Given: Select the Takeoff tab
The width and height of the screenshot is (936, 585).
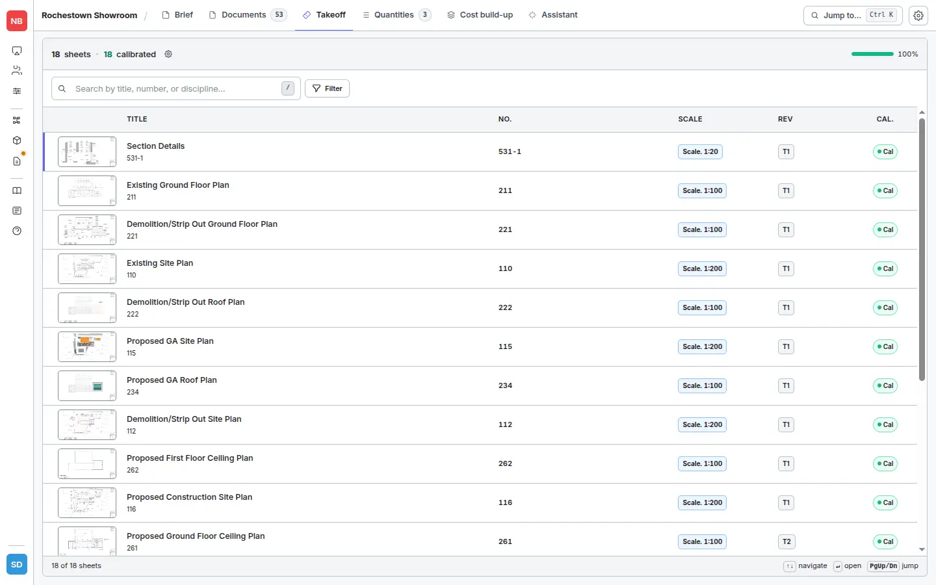Looking at the screenshot, I should (x=324, y=15).
